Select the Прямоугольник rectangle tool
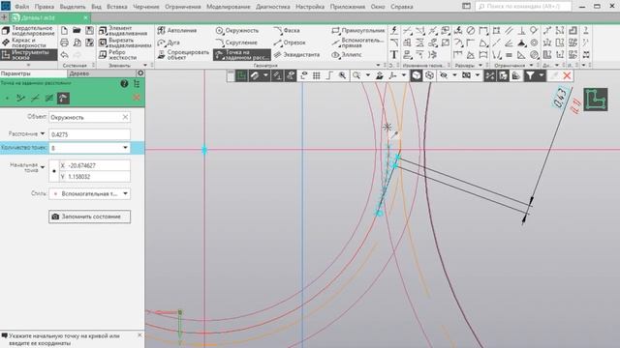Screen dimensions: 620x348 tap(357, 30)
